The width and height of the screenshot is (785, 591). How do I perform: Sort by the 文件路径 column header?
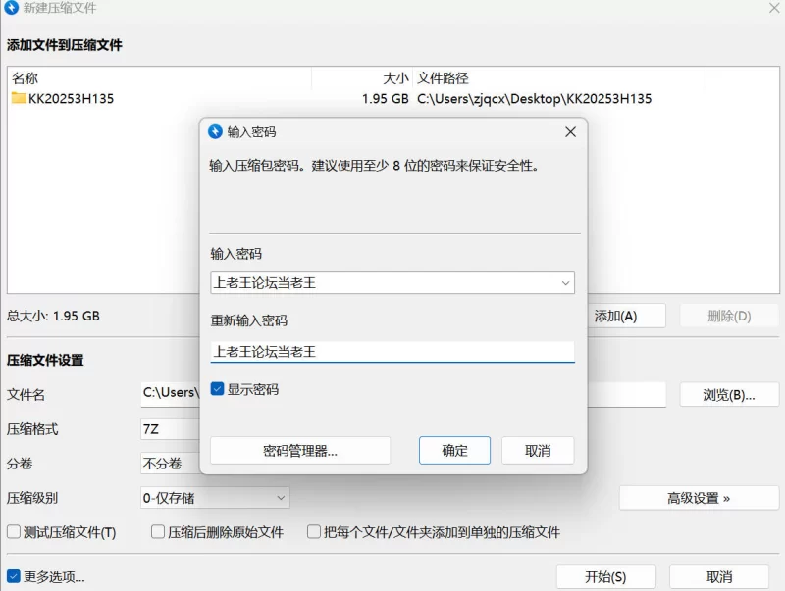[559, 78]
